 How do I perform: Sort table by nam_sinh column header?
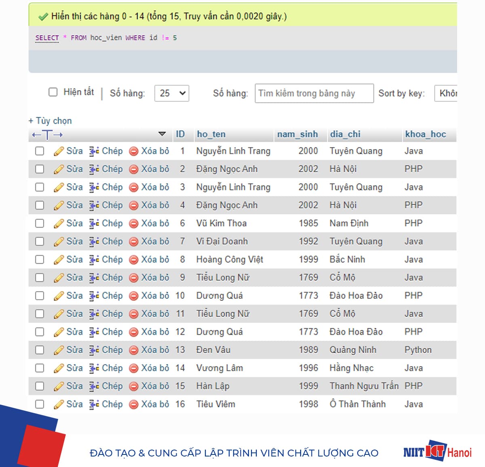click(x=297, y=134)
